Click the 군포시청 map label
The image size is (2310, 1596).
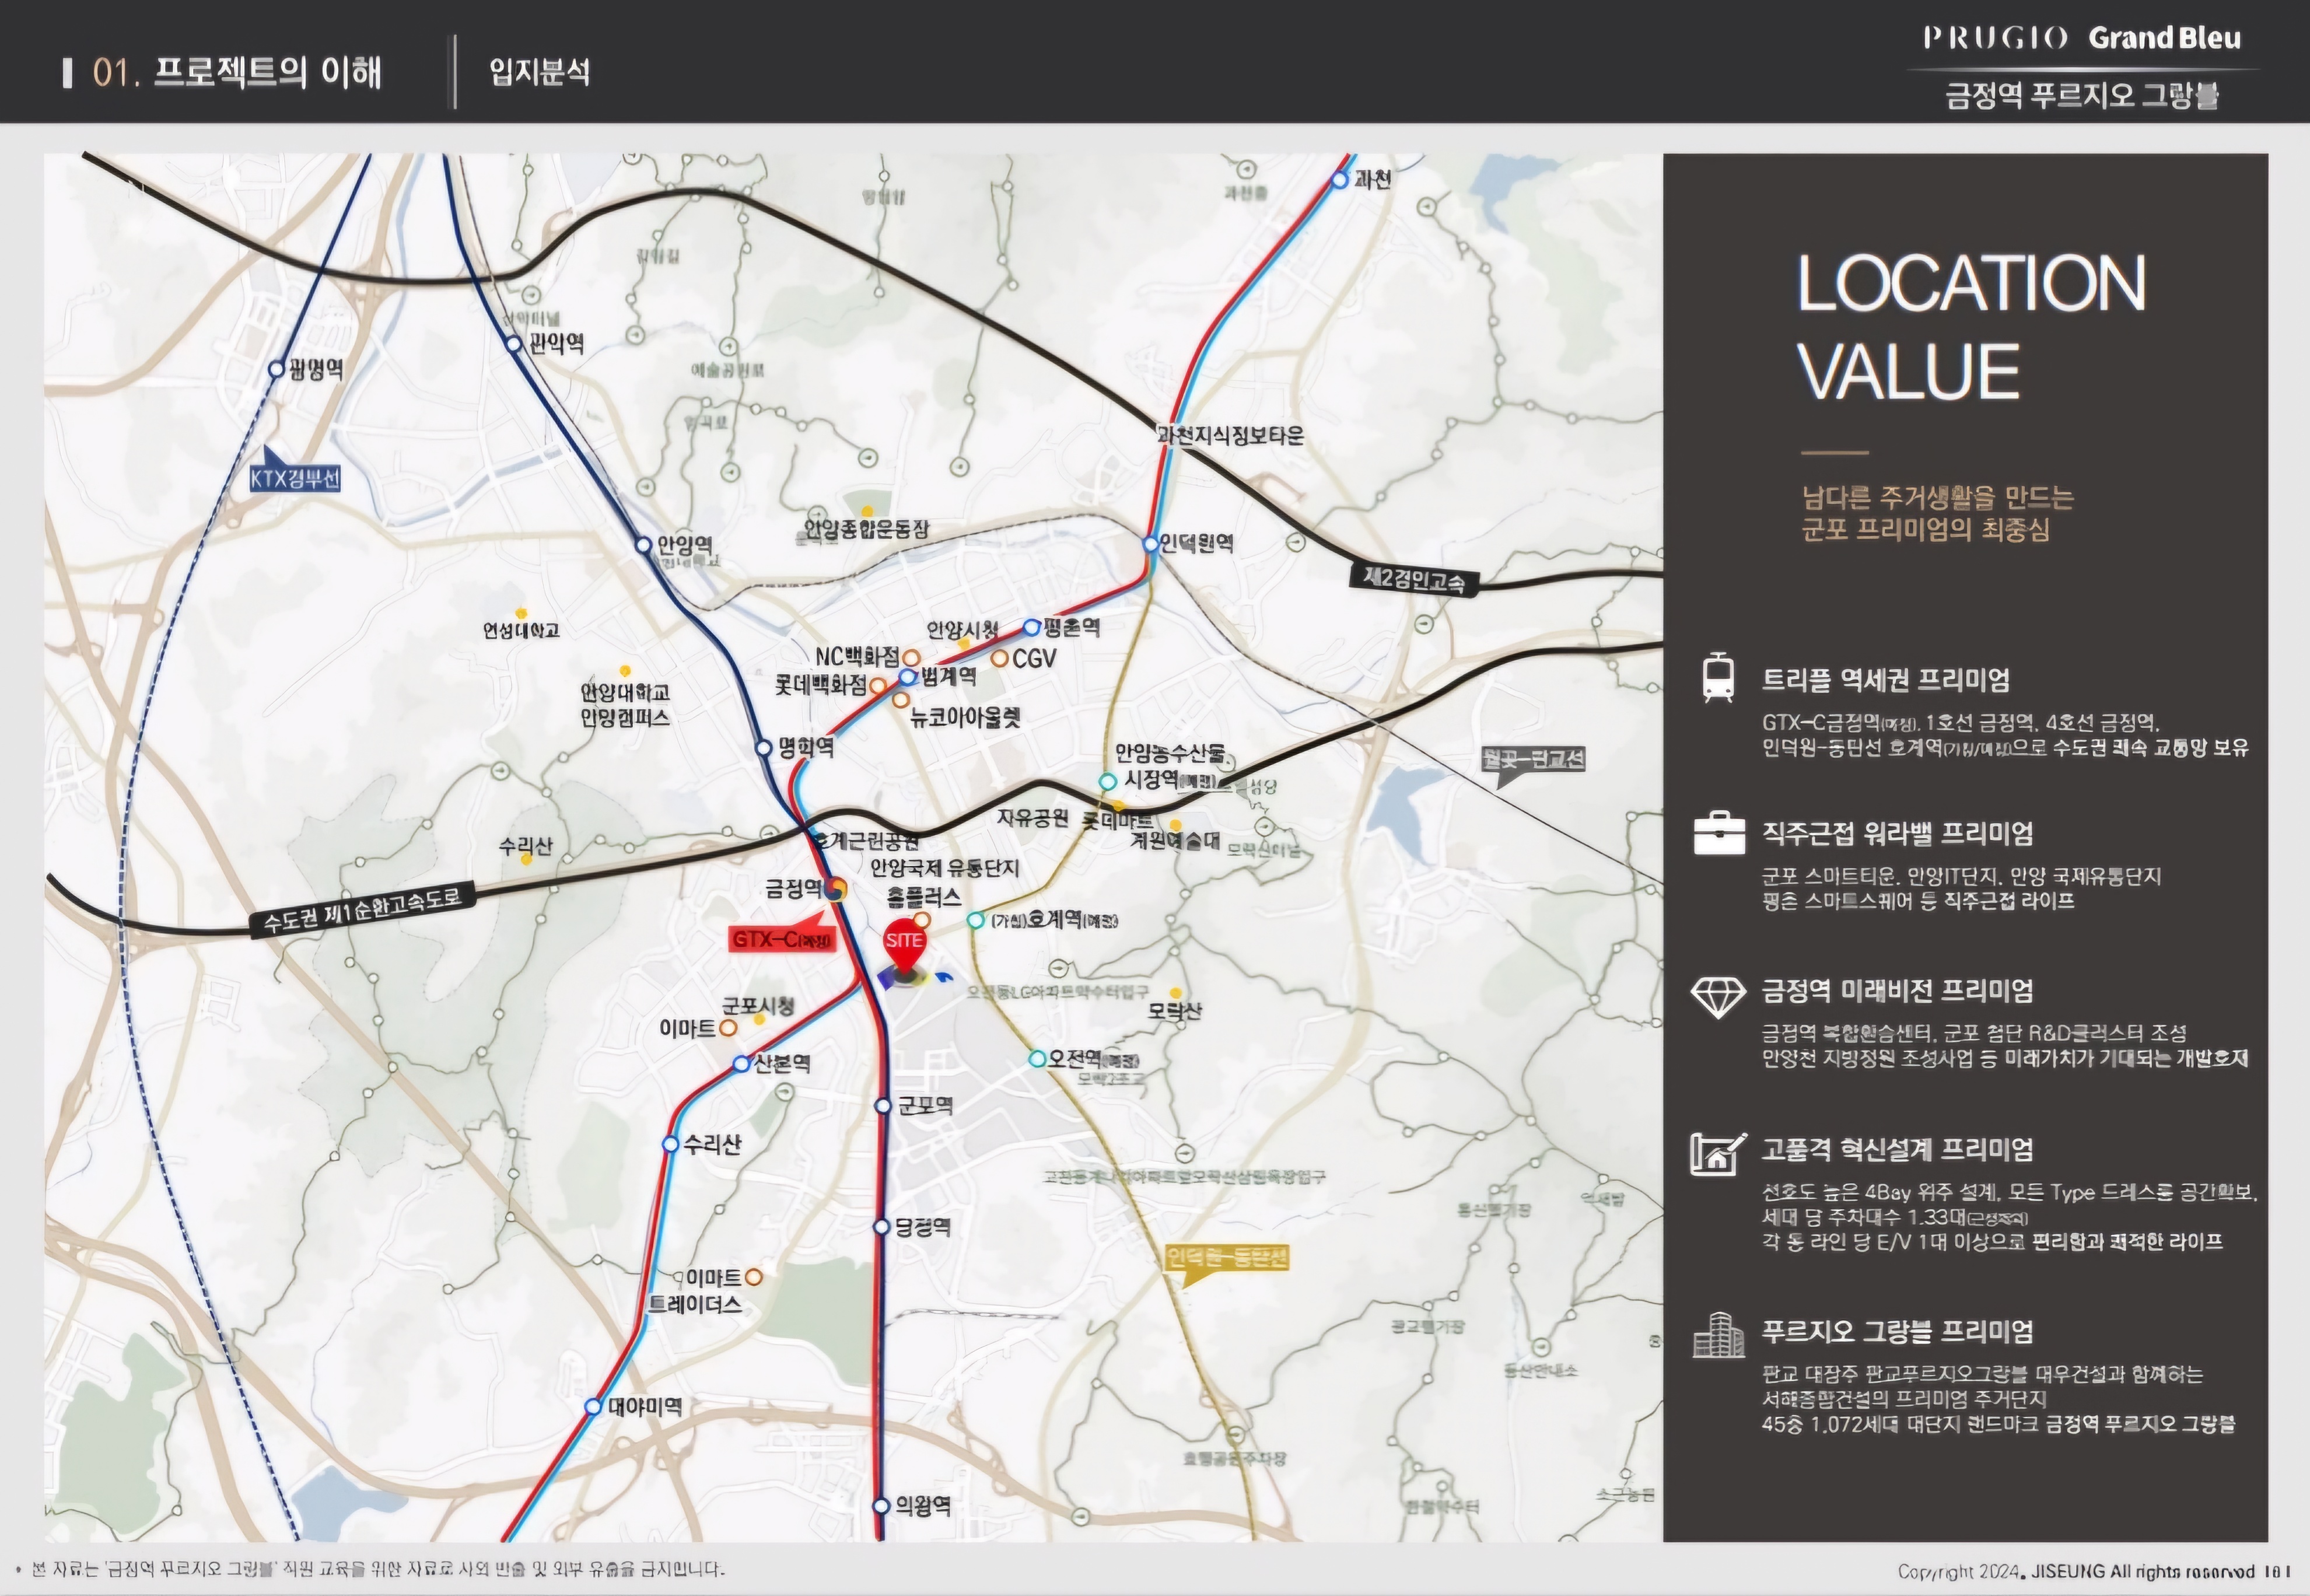(x=758, y=1005)
